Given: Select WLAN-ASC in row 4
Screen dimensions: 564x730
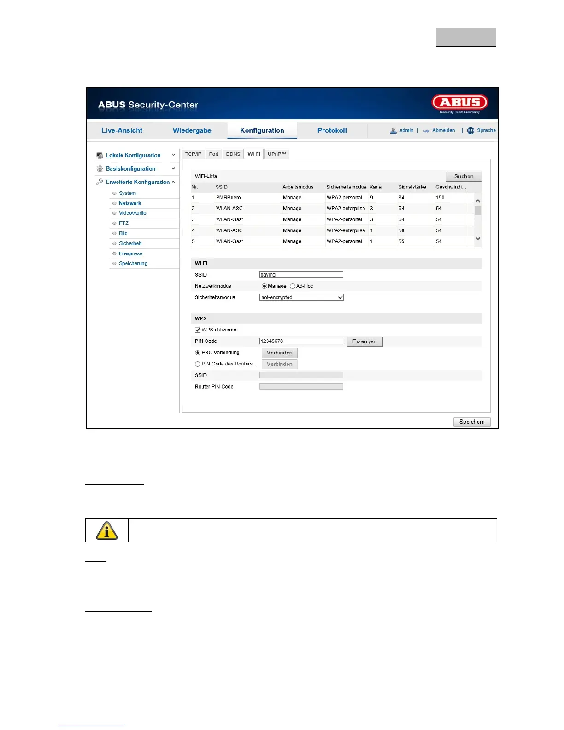Looking at the screenshot, I should [x=333, y=231].
